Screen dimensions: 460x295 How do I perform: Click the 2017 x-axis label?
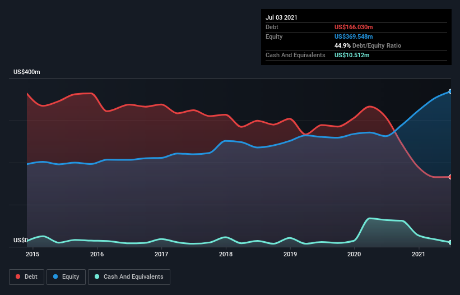pyautogui.click(x=161, y=254)
